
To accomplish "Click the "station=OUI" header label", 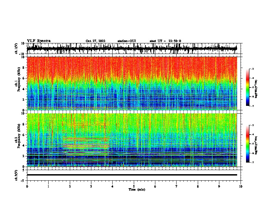I will click(x=127, y=41).
